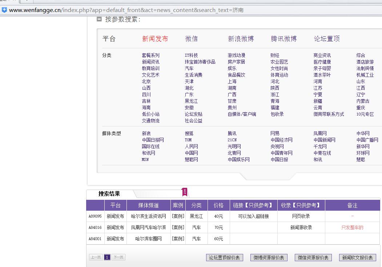Screen dimensions: 382x267
Task: Click the 只发整车的 remark text
Action: click(352, 227)
